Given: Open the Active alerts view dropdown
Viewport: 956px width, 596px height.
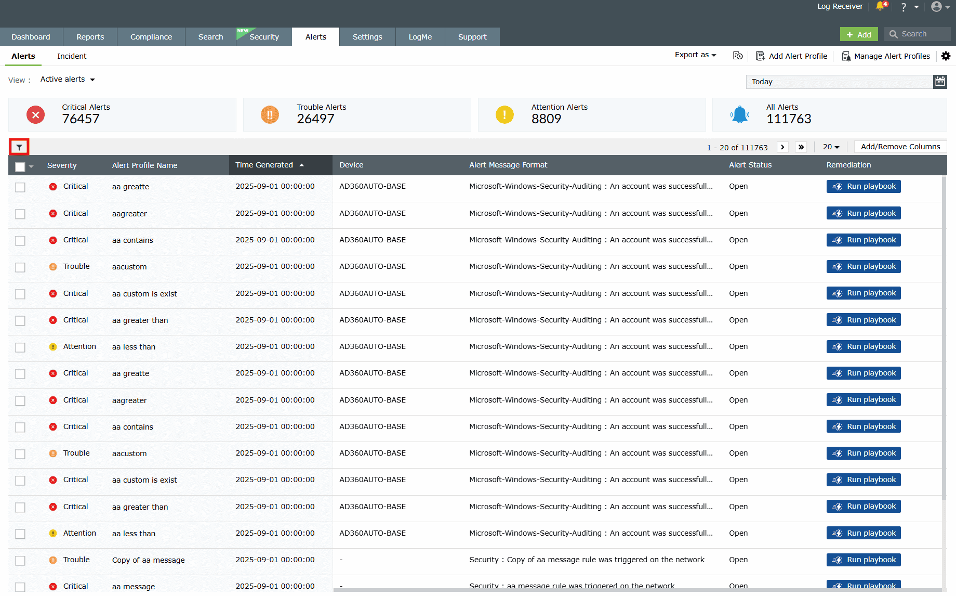Looking at the screenshot, I should tap(67, 79).
